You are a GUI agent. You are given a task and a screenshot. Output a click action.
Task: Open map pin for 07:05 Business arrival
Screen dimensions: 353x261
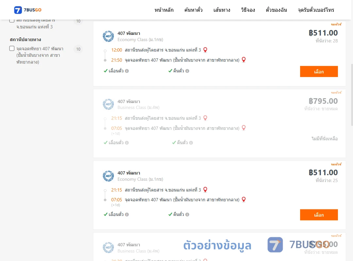(244, 128)
